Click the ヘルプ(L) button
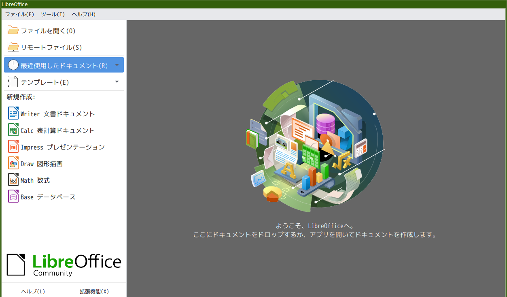 (x=33, y=291)
